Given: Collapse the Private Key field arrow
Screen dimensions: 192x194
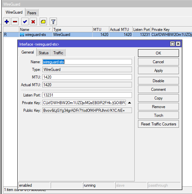Looking at the screenshot, I should coord(129,103).
